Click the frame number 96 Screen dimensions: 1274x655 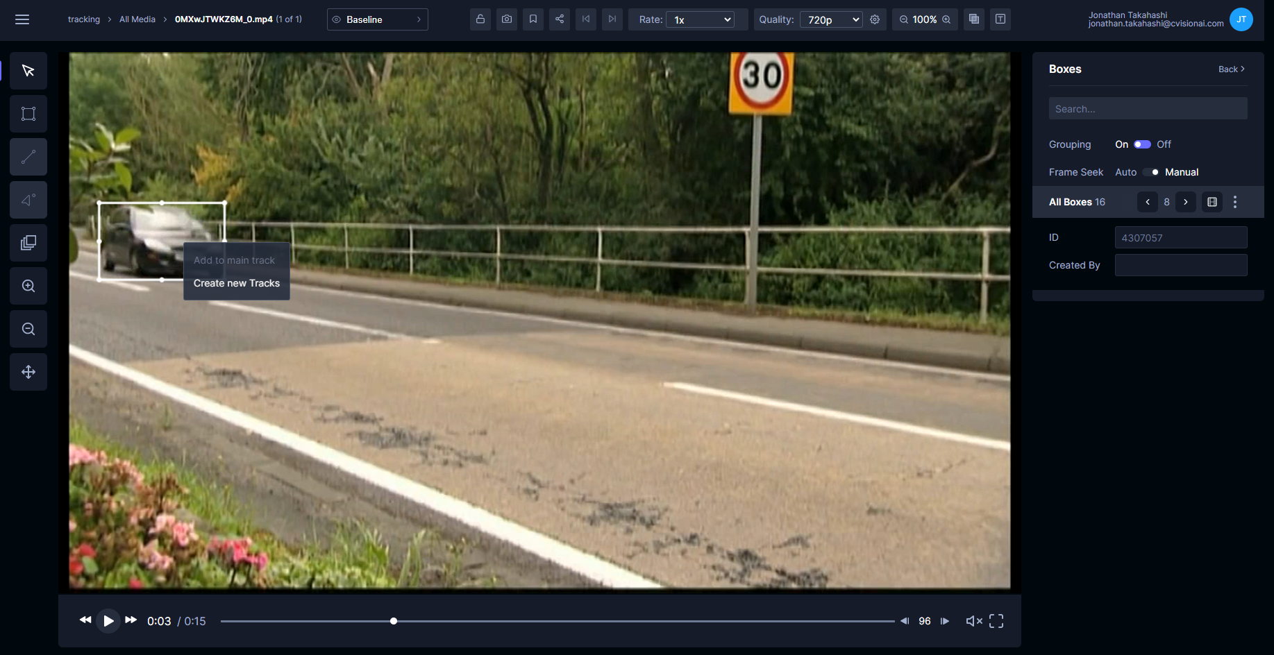tap(925, 621)
